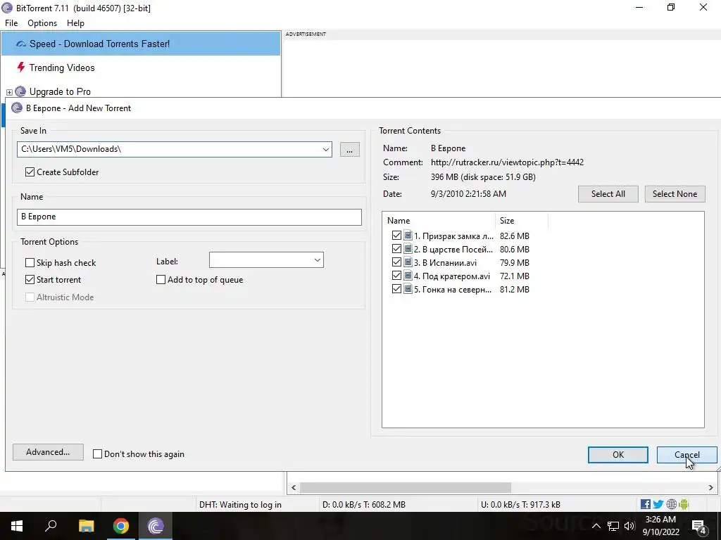Image resolution: width=721 pixels, height=540 pixels.
Task: Click OK to add torrent
Action: point(618,455)
